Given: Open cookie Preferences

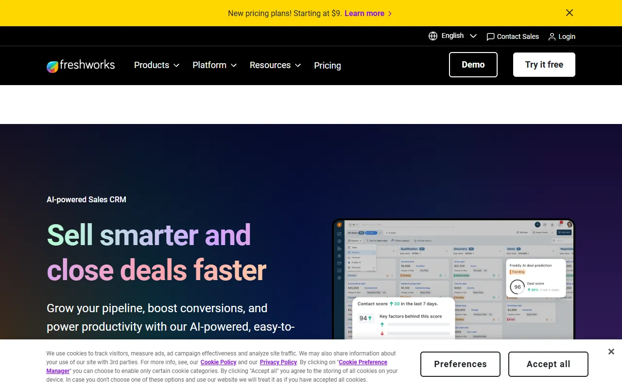Looking at the screenshot, I should tap(460, 364).
